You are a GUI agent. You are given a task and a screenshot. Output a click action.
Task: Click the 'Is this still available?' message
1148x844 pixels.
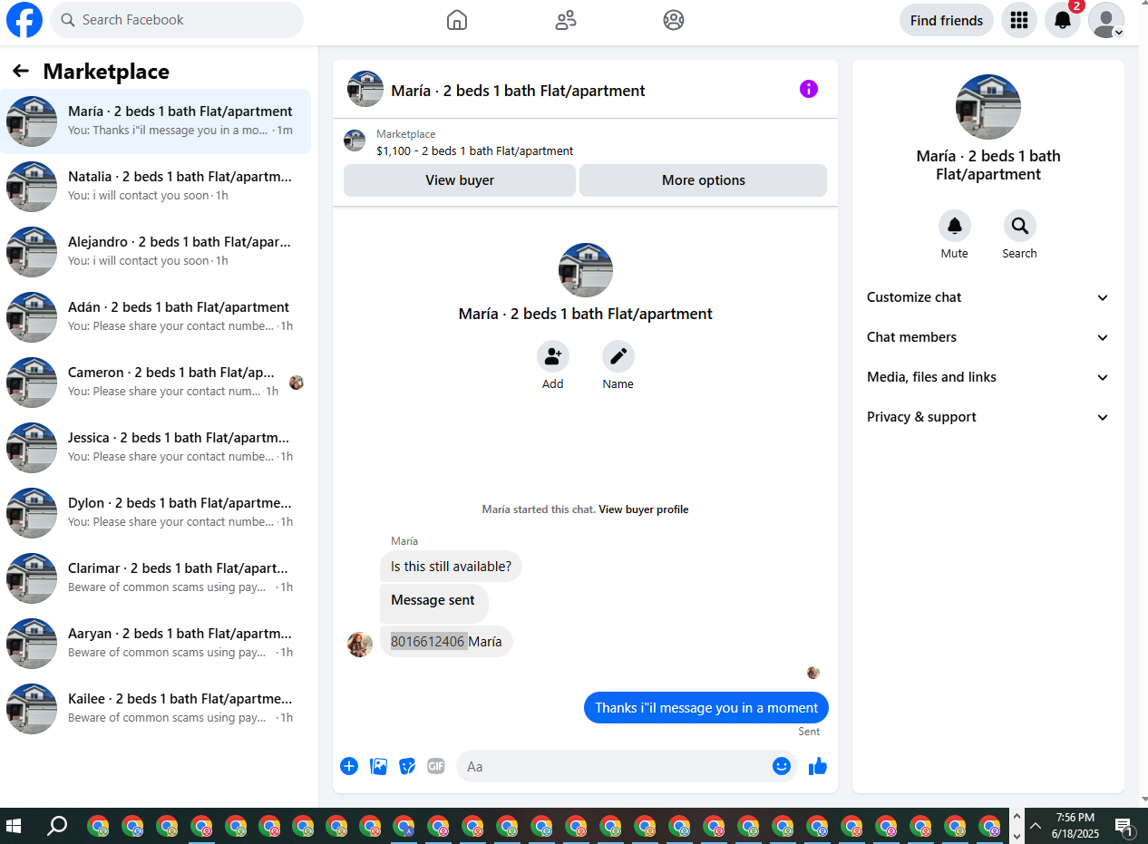tap(451, 567)
